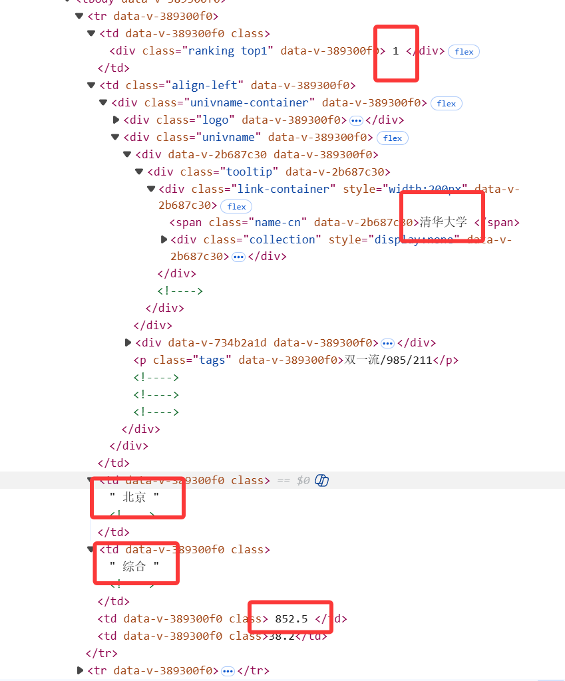This screenshot has height=681, width=565.
Task: Click ellipsis button in the collapsed last tr
Action: (228, 672)
